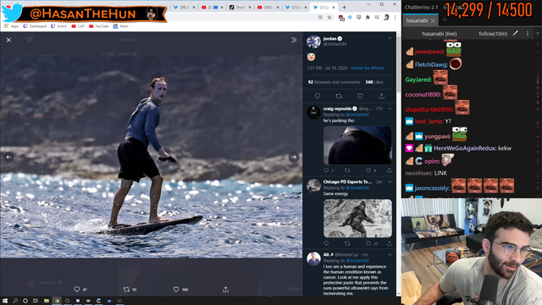
Task: Reply to jordan's tweet in sidebar
Action: (318, 96)
